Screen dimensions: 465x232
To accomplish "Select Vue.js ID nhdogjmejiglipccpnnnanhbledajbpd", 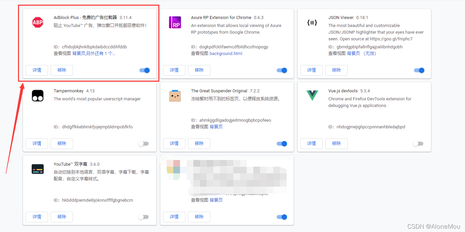I will coord(371,127).
